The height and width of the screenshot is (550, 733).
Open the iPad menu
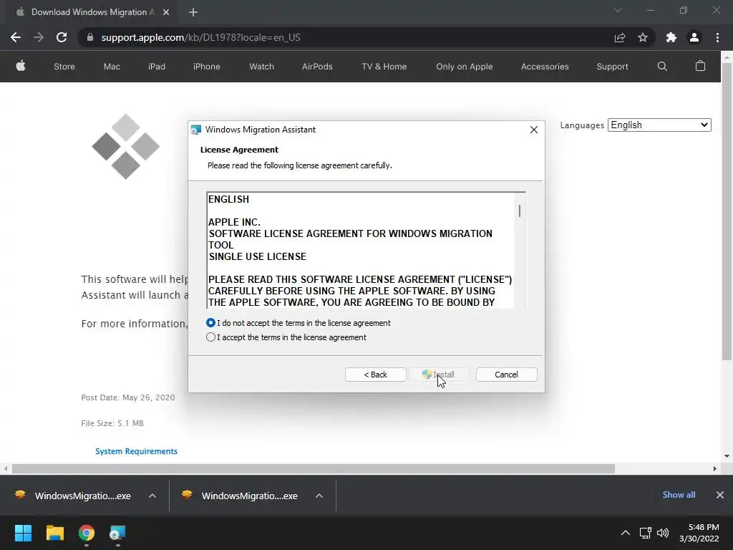point(157,67)
